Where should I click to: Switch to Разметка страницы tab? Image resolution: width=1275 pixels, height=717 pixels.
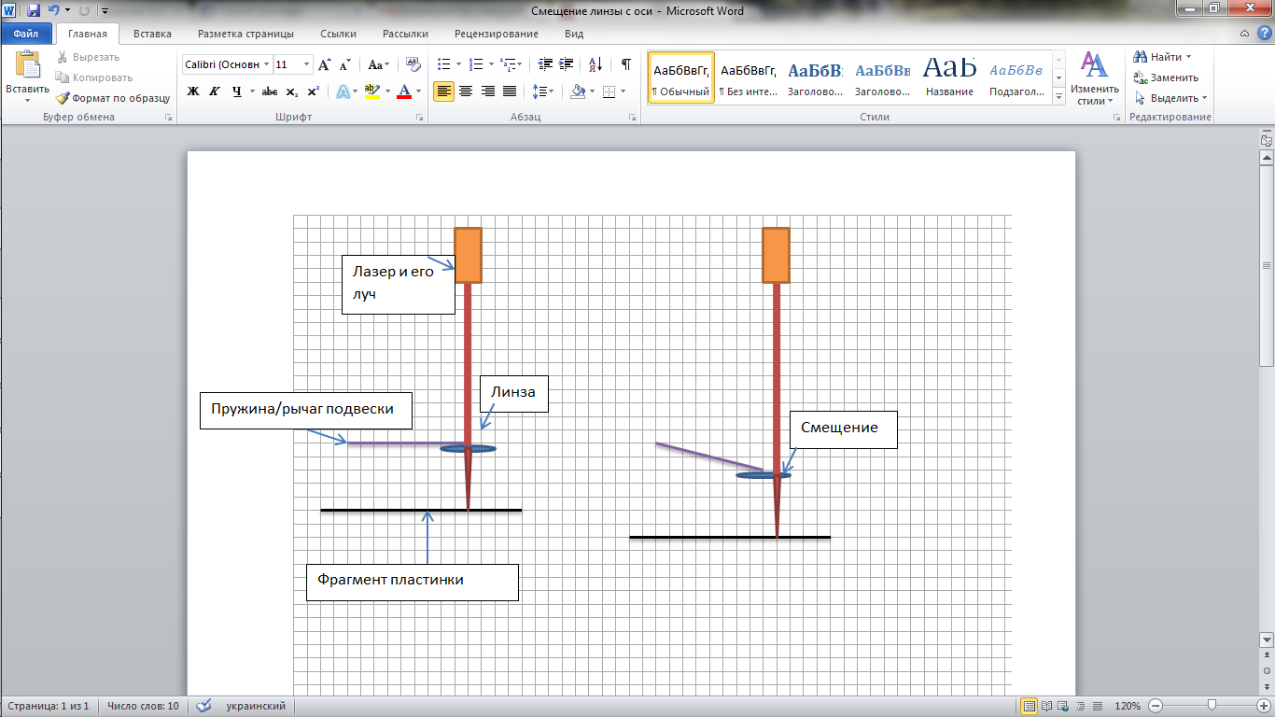point(246,34)
